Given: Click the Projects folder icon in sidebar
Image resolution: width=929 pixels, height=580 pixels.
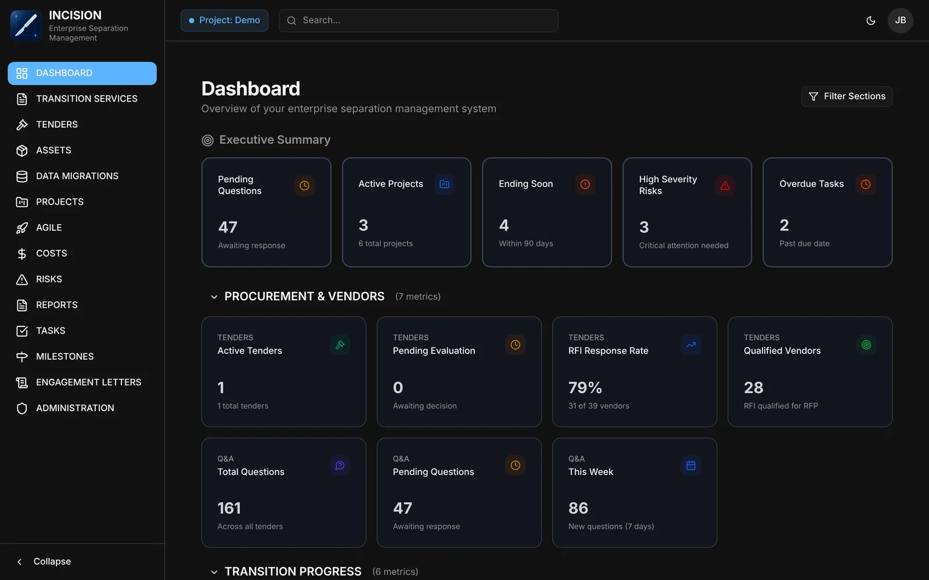Looking at the screenshot, I should 22,202.
